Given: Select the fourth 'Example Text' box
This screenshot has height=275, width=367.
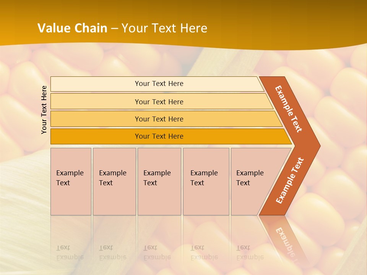Looking at the screenshot, I should click(206, 181).
